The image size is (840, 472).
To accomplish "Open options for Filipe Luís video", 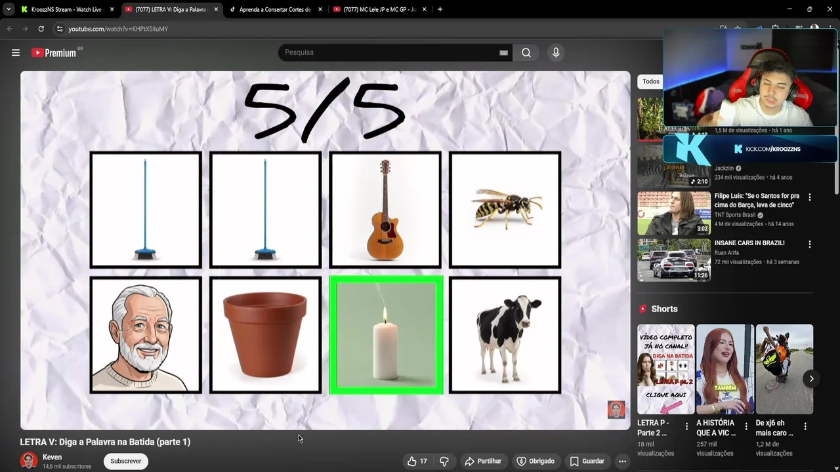I will [809, 197].
